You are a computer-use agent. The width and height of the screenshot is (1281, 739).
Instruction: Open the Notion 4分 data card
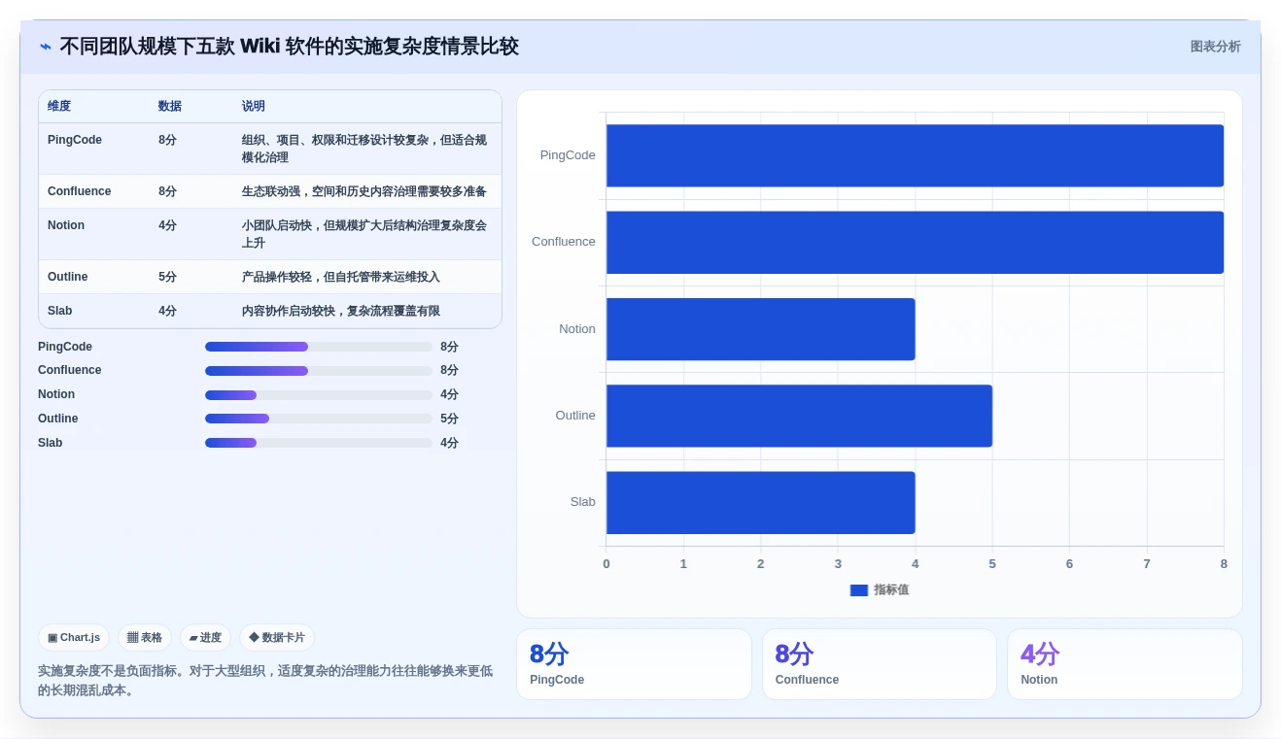click(x=1125, y=664)
